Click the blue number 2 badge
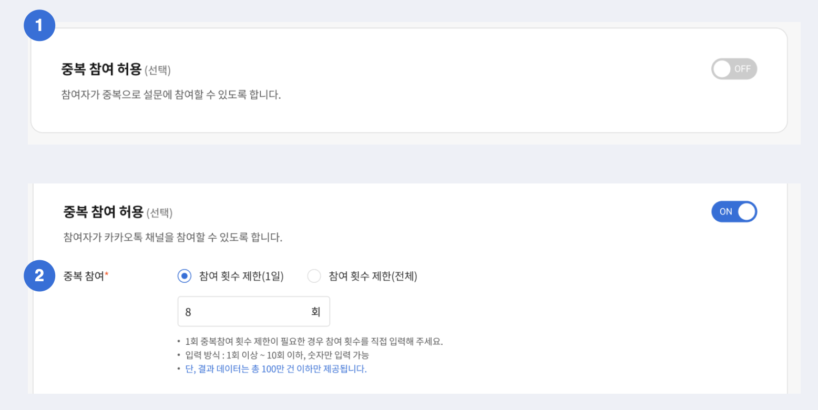This screenshot has width=818, height=410. [39, 275]
